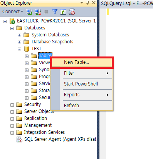
Task: Click the Delete script icon in toolbar
Action: pyautogui.click(x=72, y=12)
